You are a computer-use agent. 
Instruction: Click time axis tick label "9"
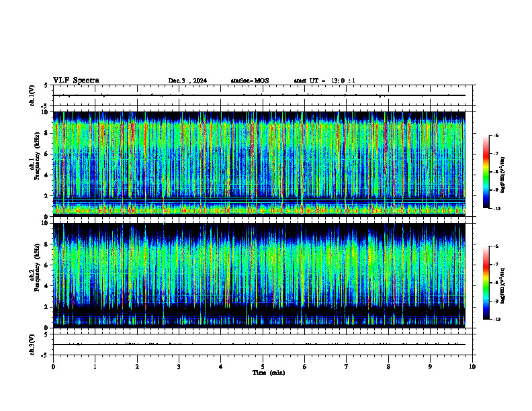pos(430,367)
